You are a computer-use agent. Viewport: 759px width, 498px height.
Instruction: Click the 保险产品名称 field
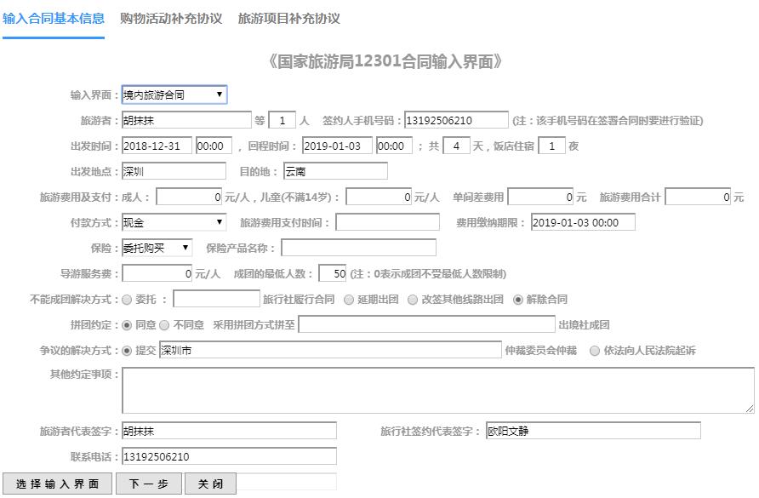(359, 248)
